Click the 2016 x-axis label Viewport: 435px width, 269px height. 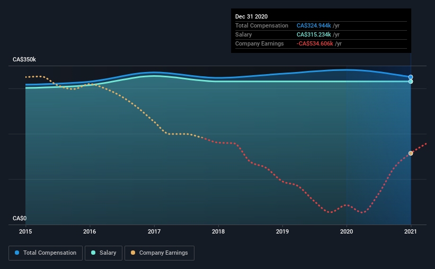click(90, 231)
